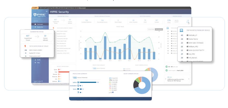
Task: Click the lightning bolt icon in callout card
Action: [x=25, y=46]
